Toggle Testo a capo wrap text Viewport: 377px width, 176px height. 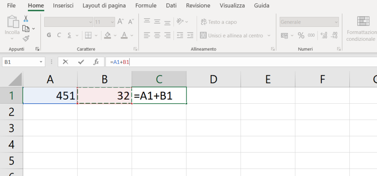219,22
